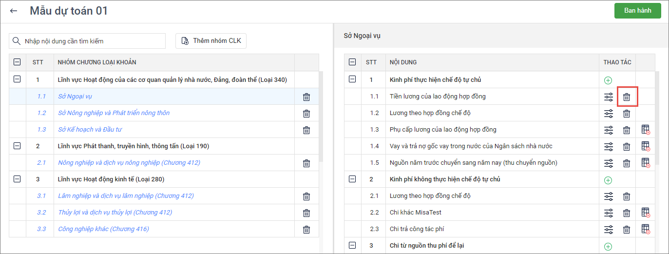669x254 pixels.
Task: Delete the Sở Kế hoạch và Đầu tư row
Action: 306,130
